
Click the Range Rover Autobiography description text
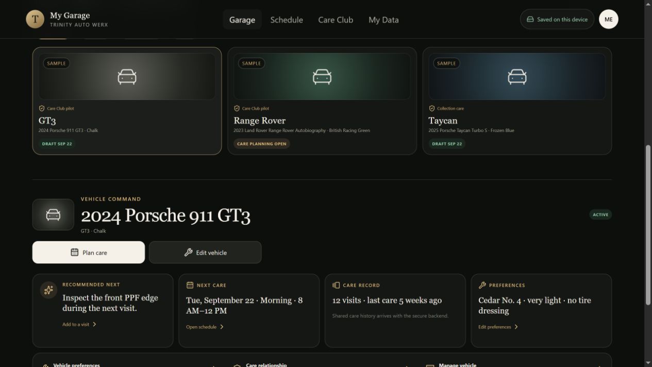pos(302,130)
